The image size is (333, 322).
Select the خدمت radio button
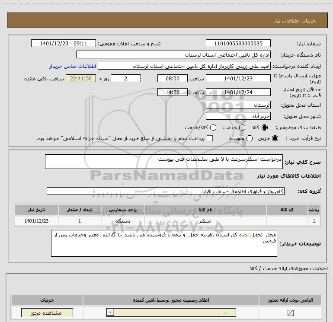(x=242, y=128)
